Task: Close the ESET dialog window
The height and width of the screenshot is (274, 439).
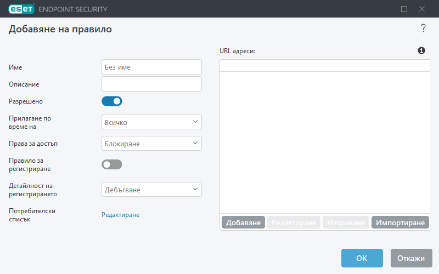Action: (x=422, y=9)
